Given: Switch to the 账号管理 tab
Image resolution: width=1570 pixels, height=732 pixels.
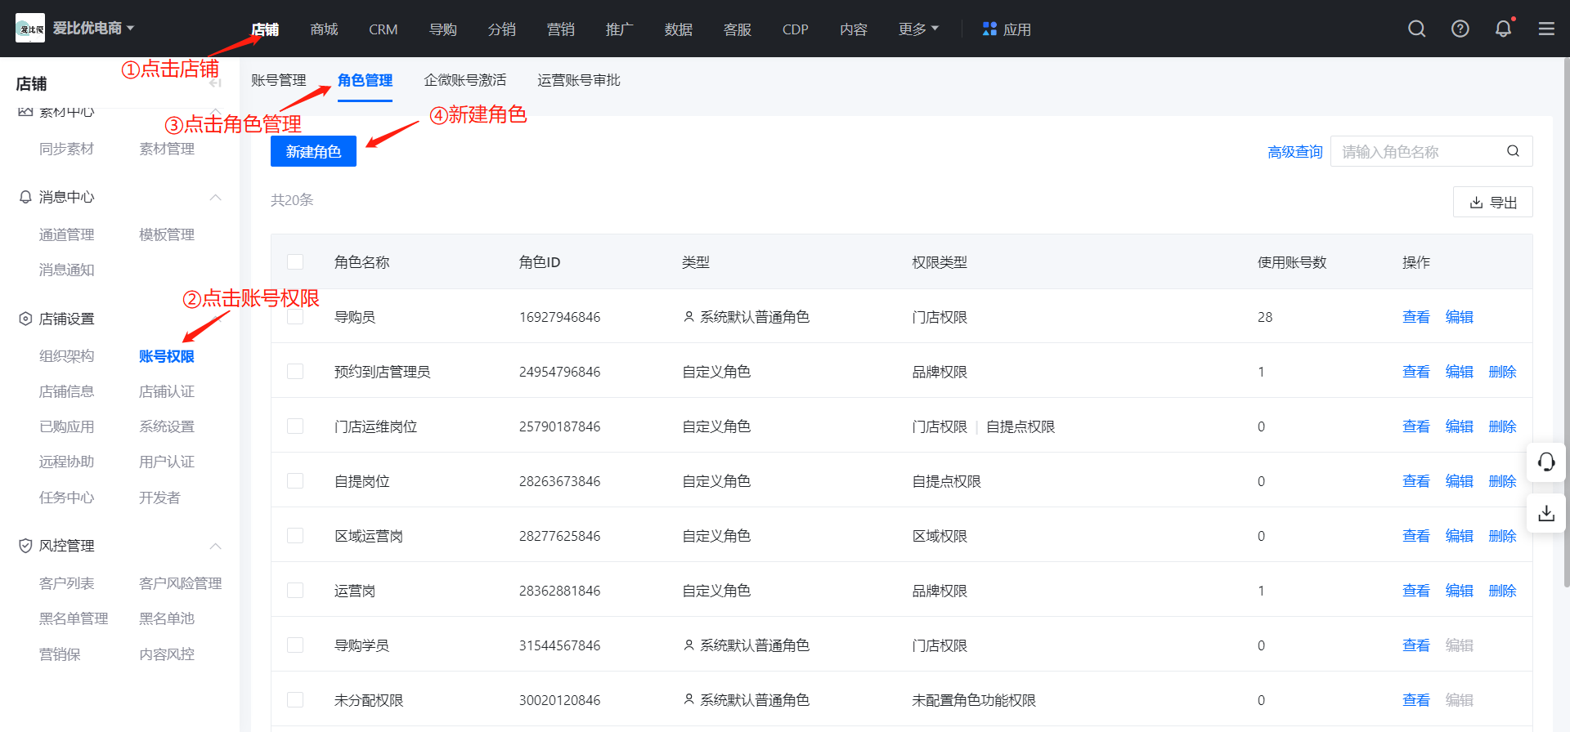Looking at the screenshot, I should point(278,80).
